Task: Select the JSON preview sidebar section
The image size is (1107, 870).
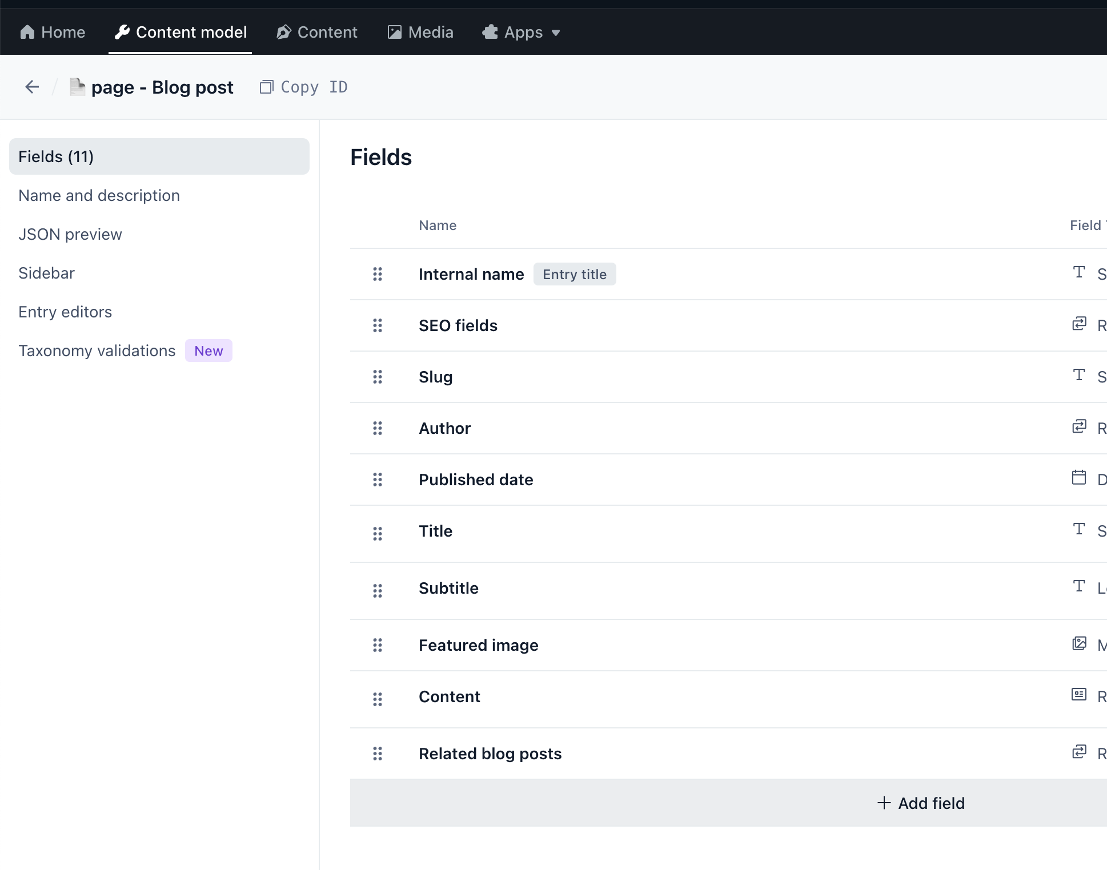Action: tap(71, 234)
